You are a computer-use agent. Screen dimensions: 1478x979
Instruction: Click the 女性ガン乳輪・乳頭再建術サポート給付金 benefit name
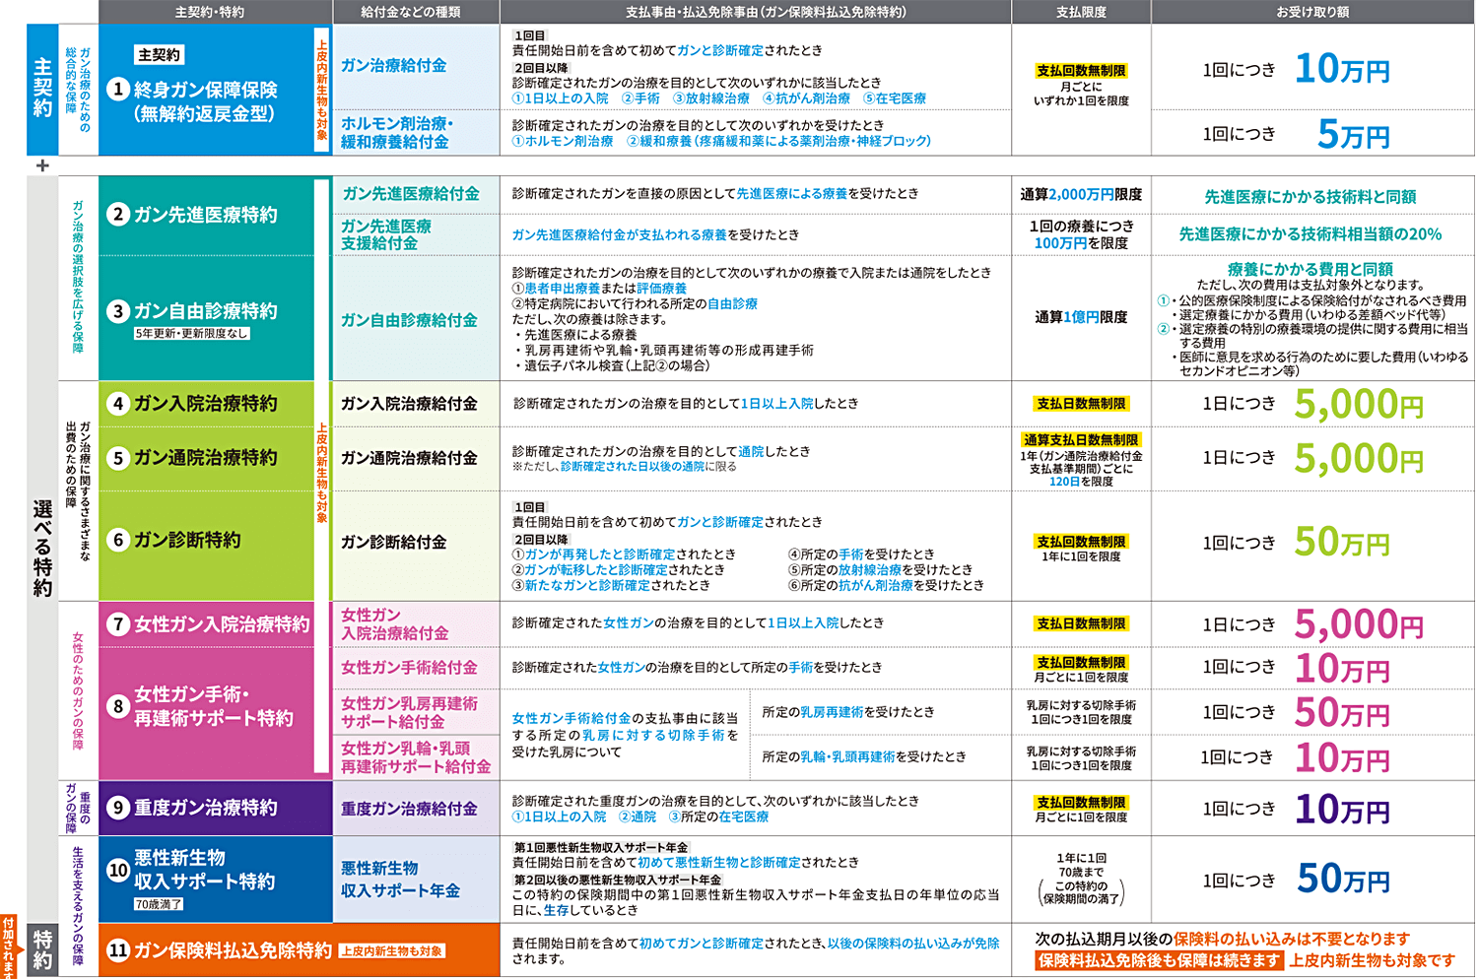416,757
